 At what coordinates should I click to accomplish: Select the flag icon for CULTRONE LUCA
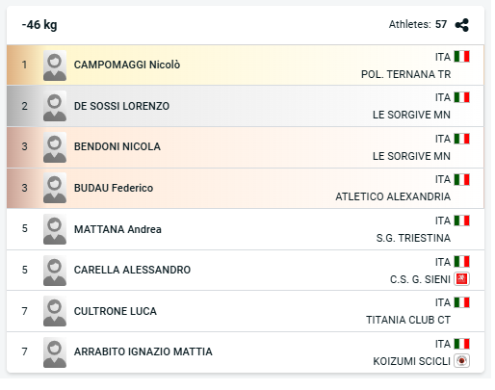[461, 302]
